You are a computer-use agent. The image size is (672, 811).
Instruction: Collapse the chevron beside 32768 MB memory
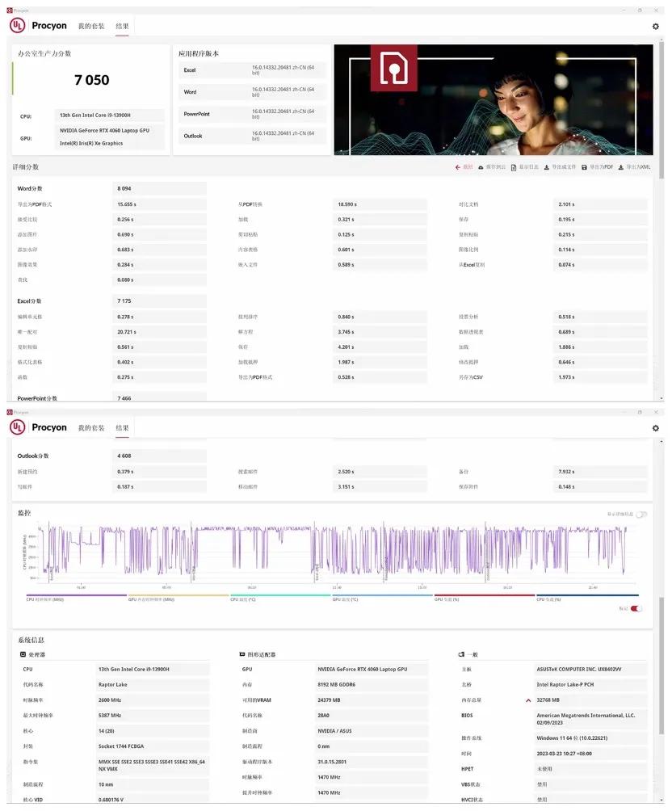[x=528, y=700]
